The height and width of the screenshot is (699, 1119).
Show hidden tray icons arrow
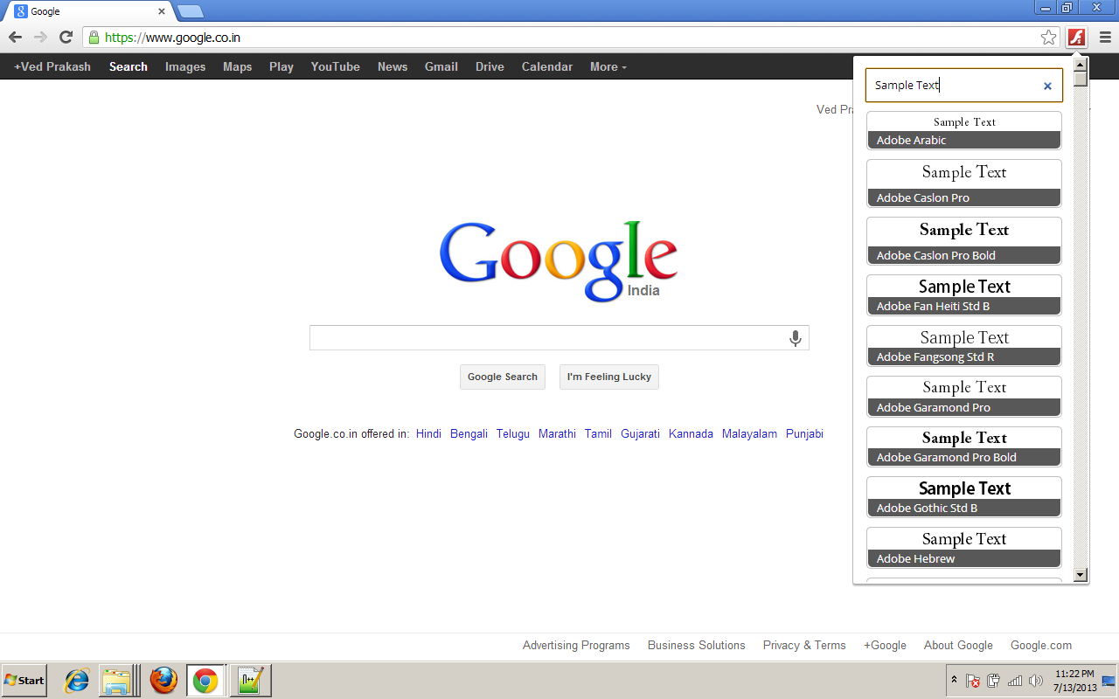coord(954,681)
